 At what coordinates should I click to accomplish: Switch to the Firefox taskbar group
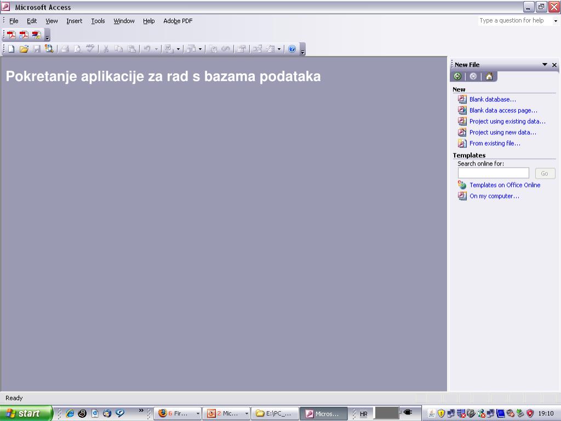click(177, 413)
